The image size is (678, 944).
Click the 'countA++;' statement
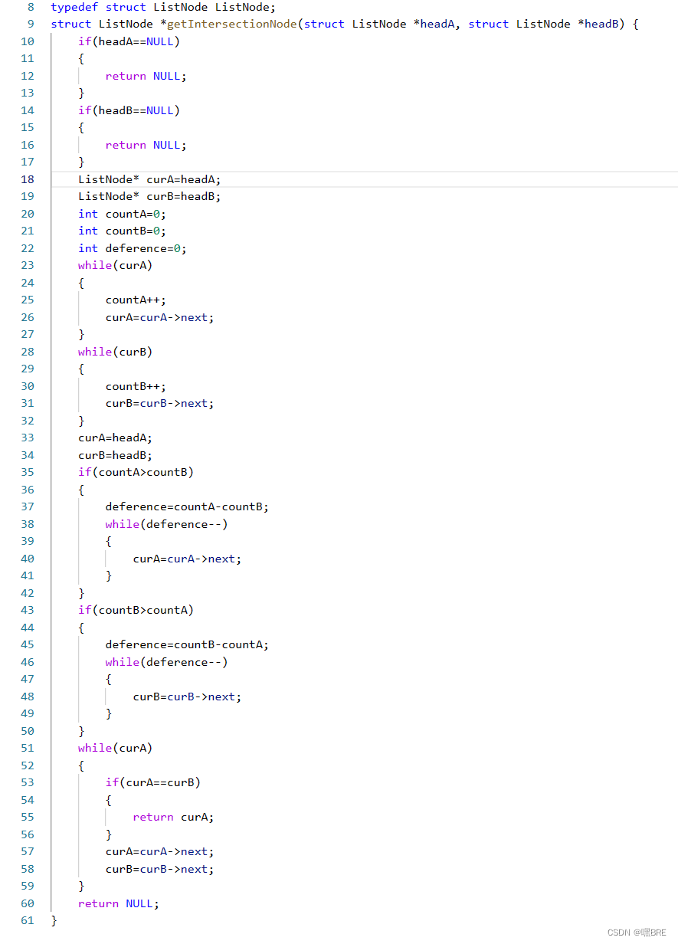(136, 300)
